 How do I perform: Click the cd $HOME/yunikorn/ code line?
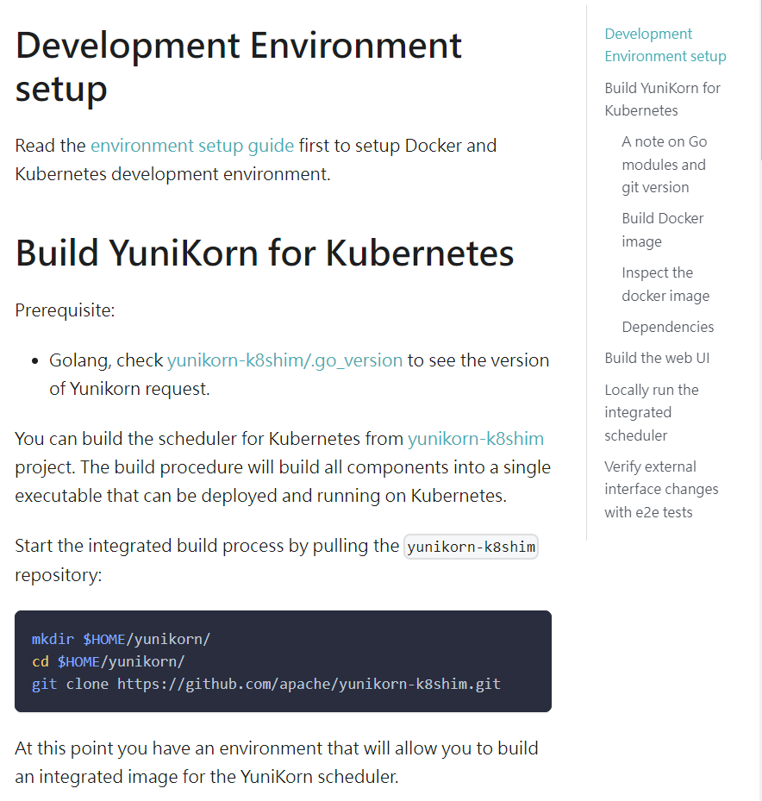(109, 661)
